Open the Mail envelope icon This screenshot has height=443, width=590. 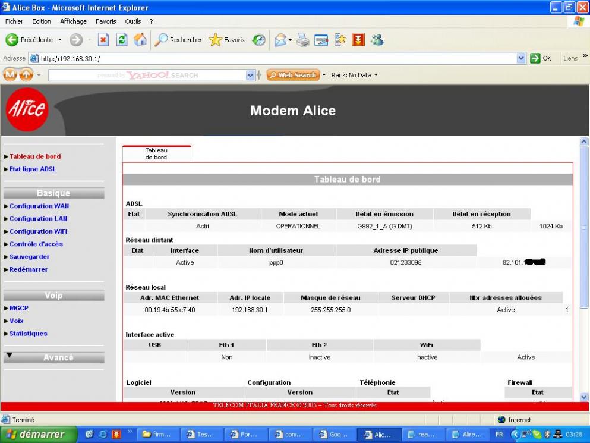click(x=280, y=40)
